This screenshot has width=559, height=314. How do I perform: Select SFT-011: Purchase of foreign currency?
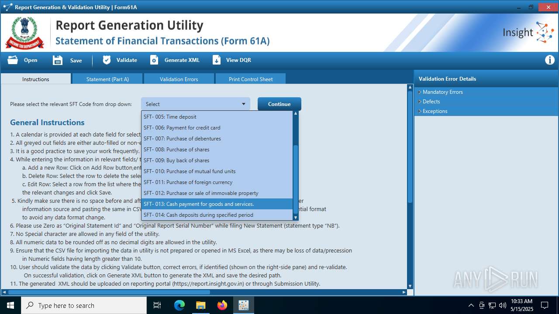[x=217, y=182]
